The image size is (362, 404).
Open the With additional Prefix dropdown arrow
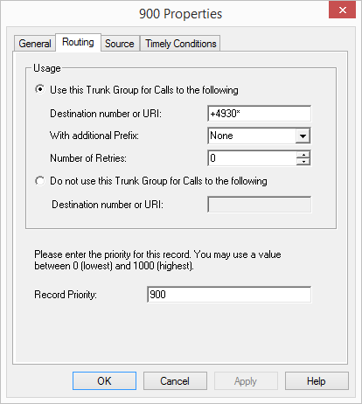[303, 136]
